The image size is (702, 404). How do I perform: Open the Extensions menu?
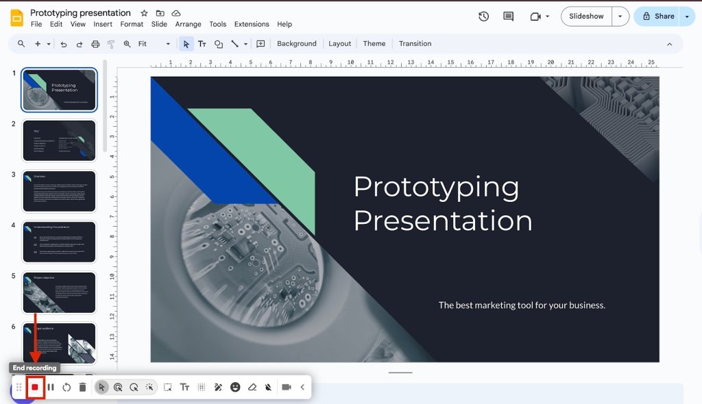pos(252,24)
